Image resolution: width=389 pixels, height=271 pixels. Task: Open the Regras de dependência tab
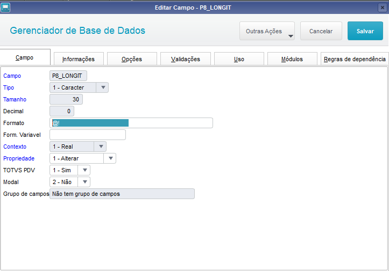[x=355, y=59]
